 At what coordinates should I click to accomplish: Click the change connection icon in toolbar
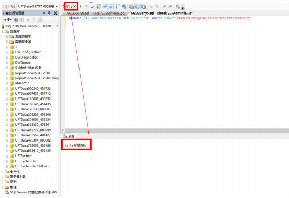click(12, 7)
